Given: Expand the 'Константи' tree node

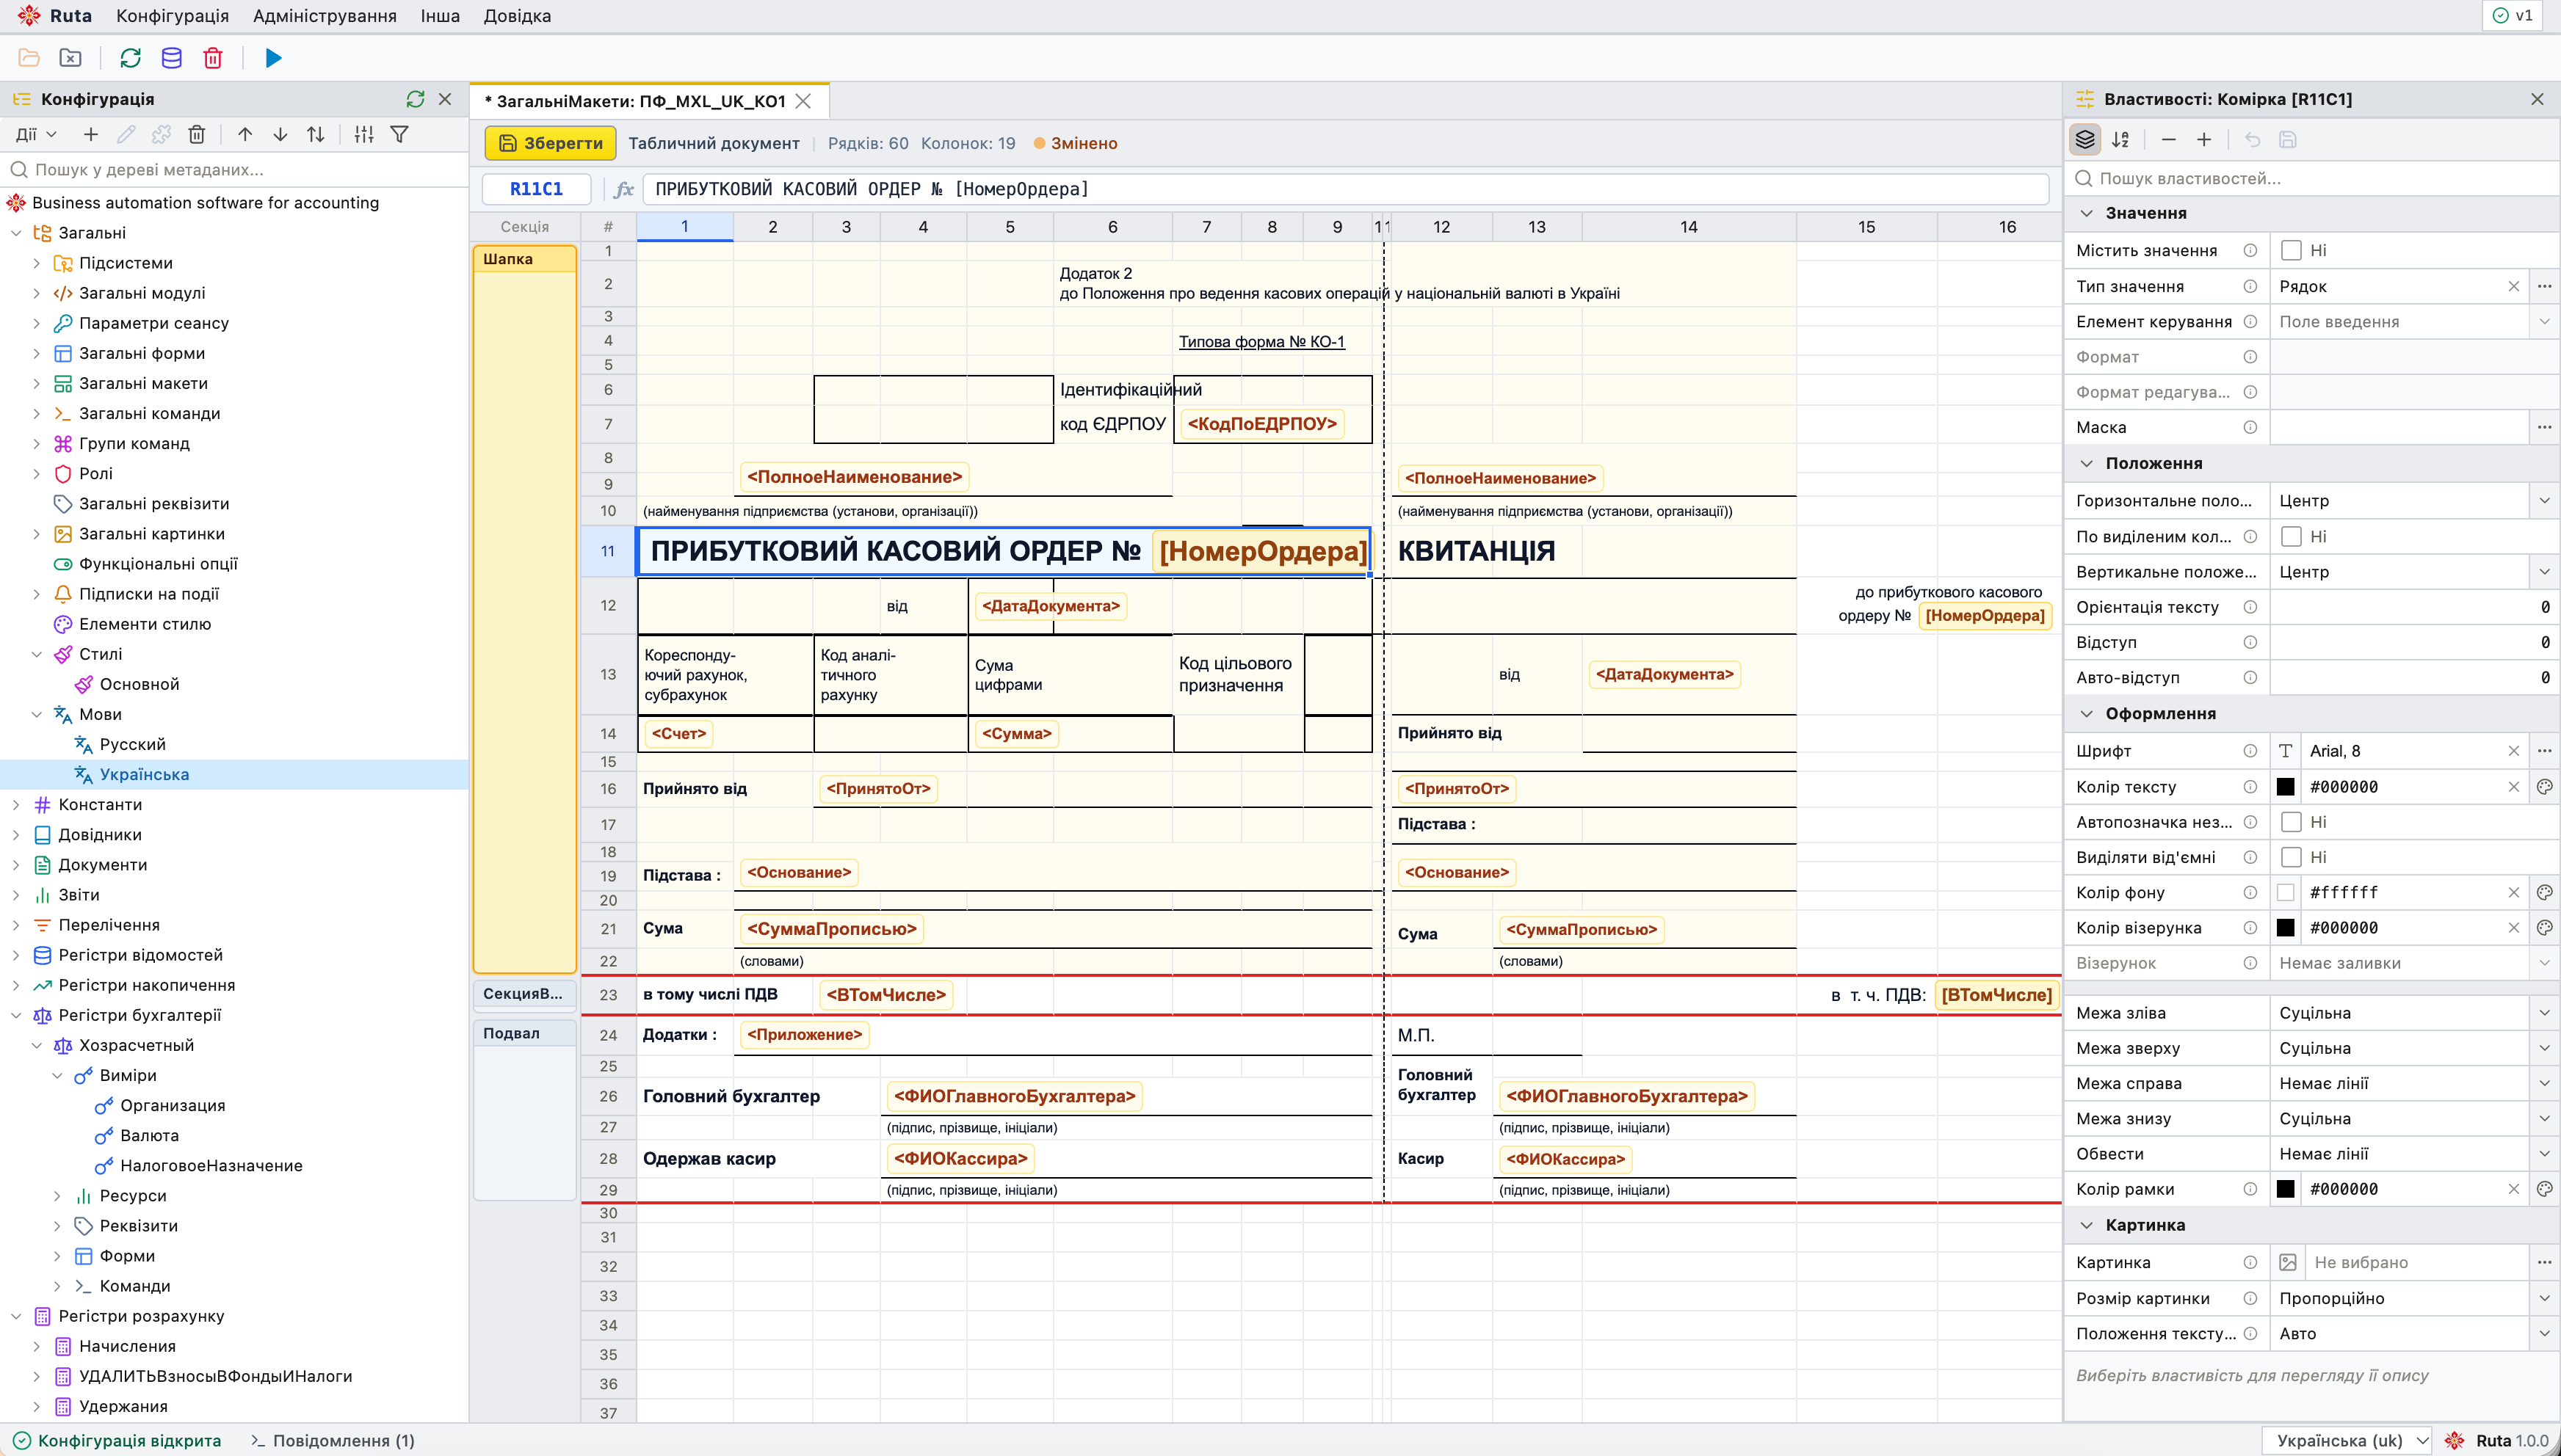Looking at the screenshot, I should click(16, 804).
